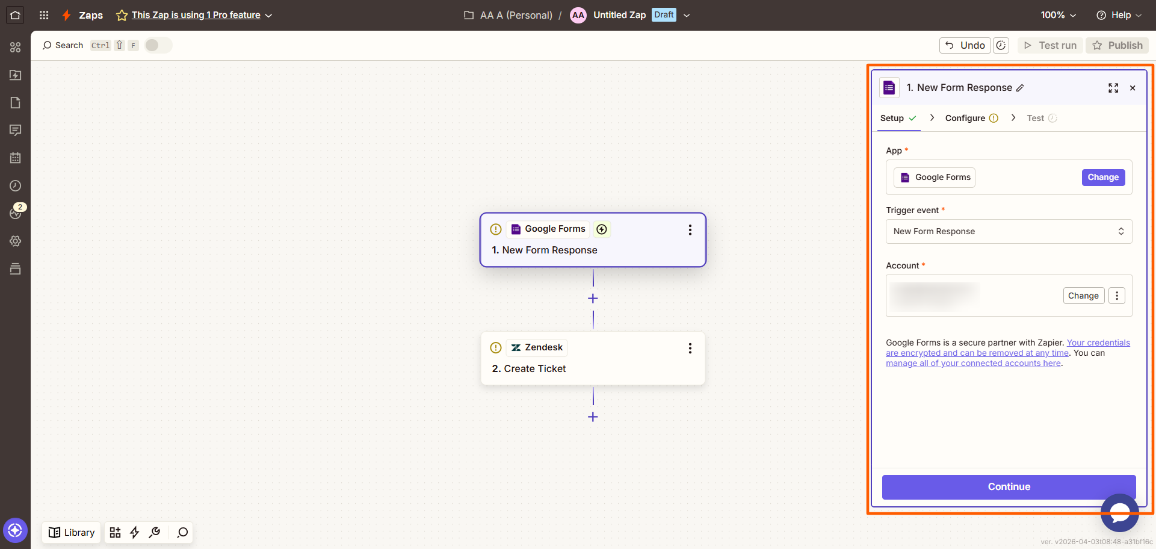1156x549 pixels.
Task: Click the Zaps menu label
Action: (91, 15)
